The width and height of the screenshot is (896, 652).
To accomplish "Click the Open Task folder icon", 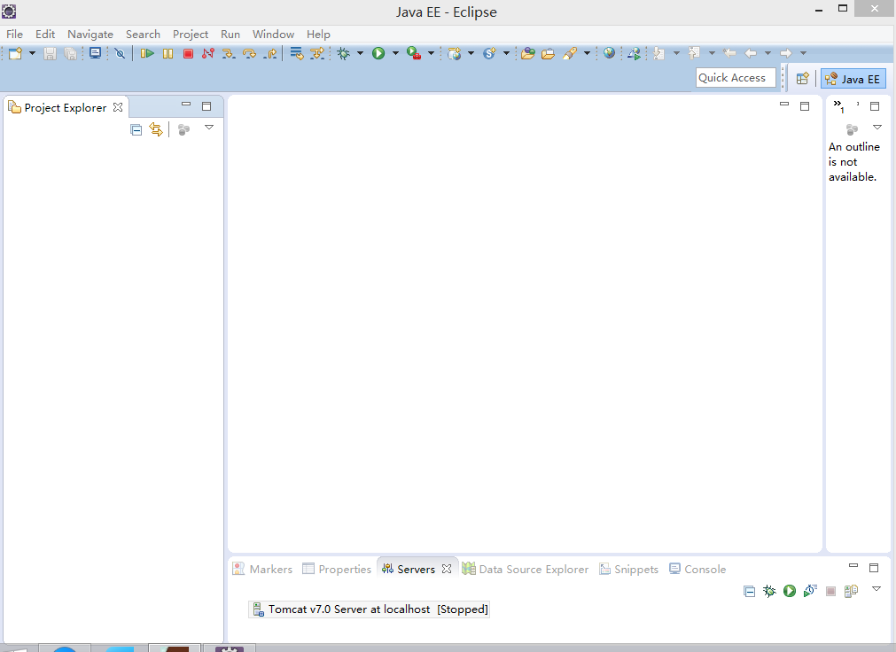I will click(x=548, y=53).
